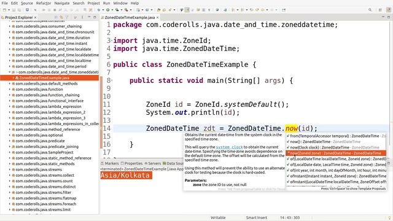Toggle Link with Editor in Project Explorer
This screenshot has height=221, width=393.
pos(61,17)
